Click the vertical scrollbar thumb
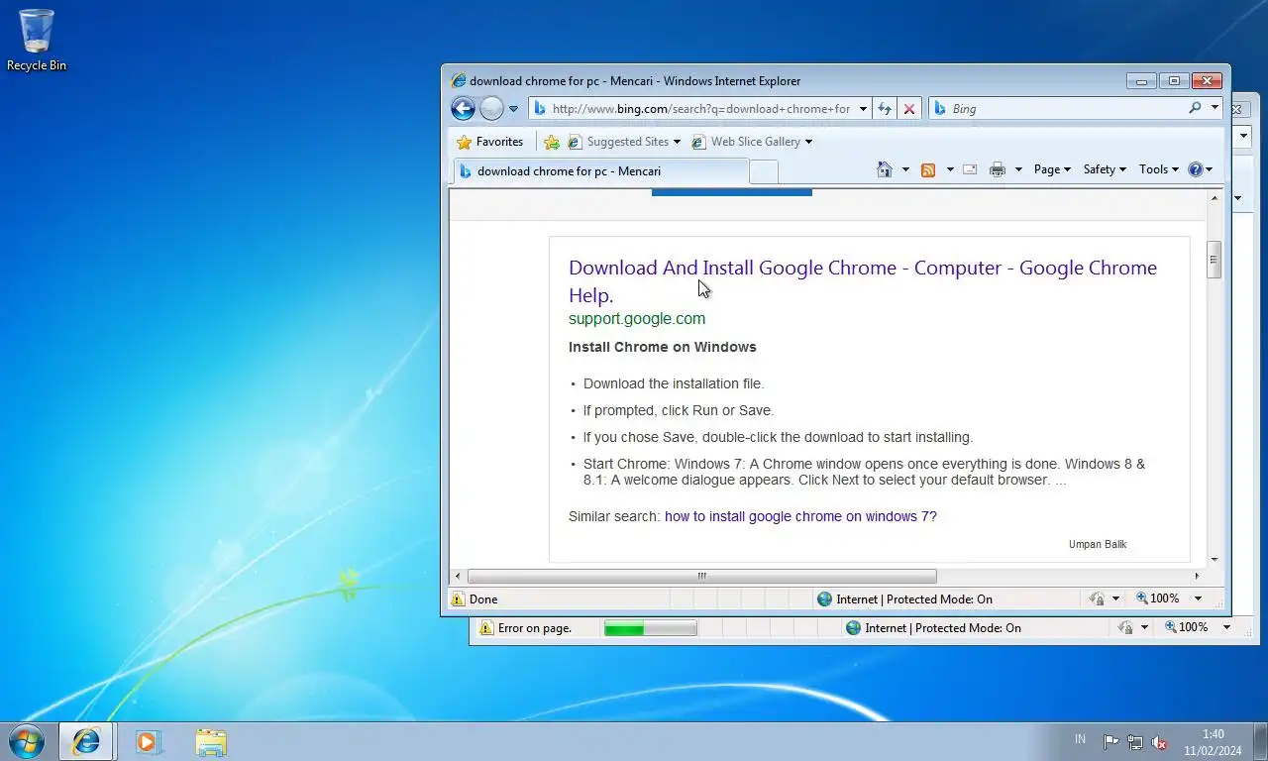1268x761 pixels. coord(1214,260)
